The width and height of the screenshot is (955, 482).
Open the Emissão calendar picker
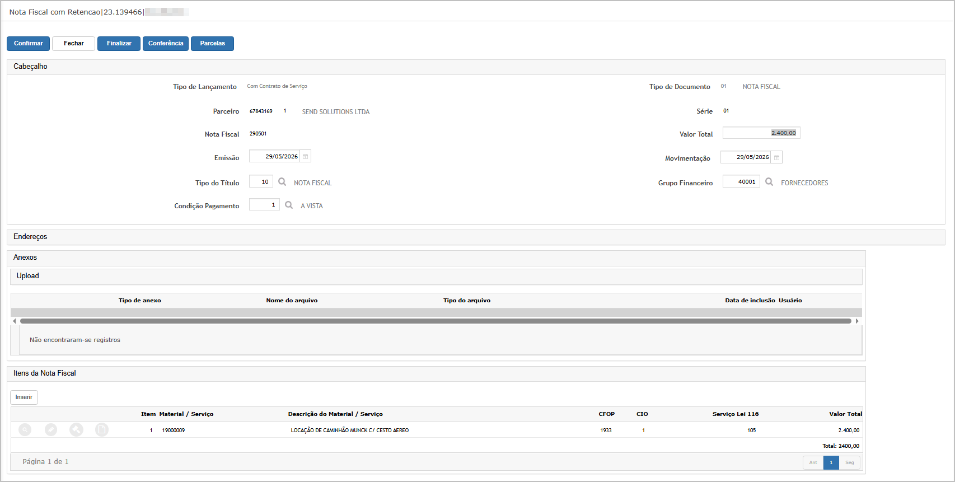pos(306,157)
